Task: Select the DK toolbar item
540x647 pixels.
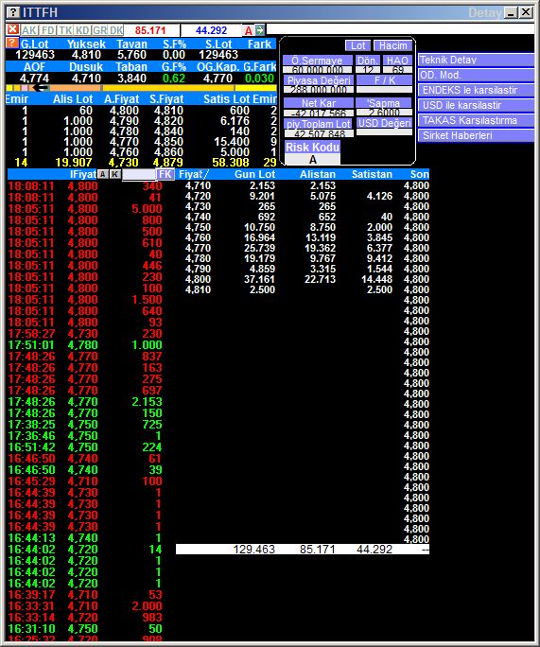Action: (x=116, y=30)
